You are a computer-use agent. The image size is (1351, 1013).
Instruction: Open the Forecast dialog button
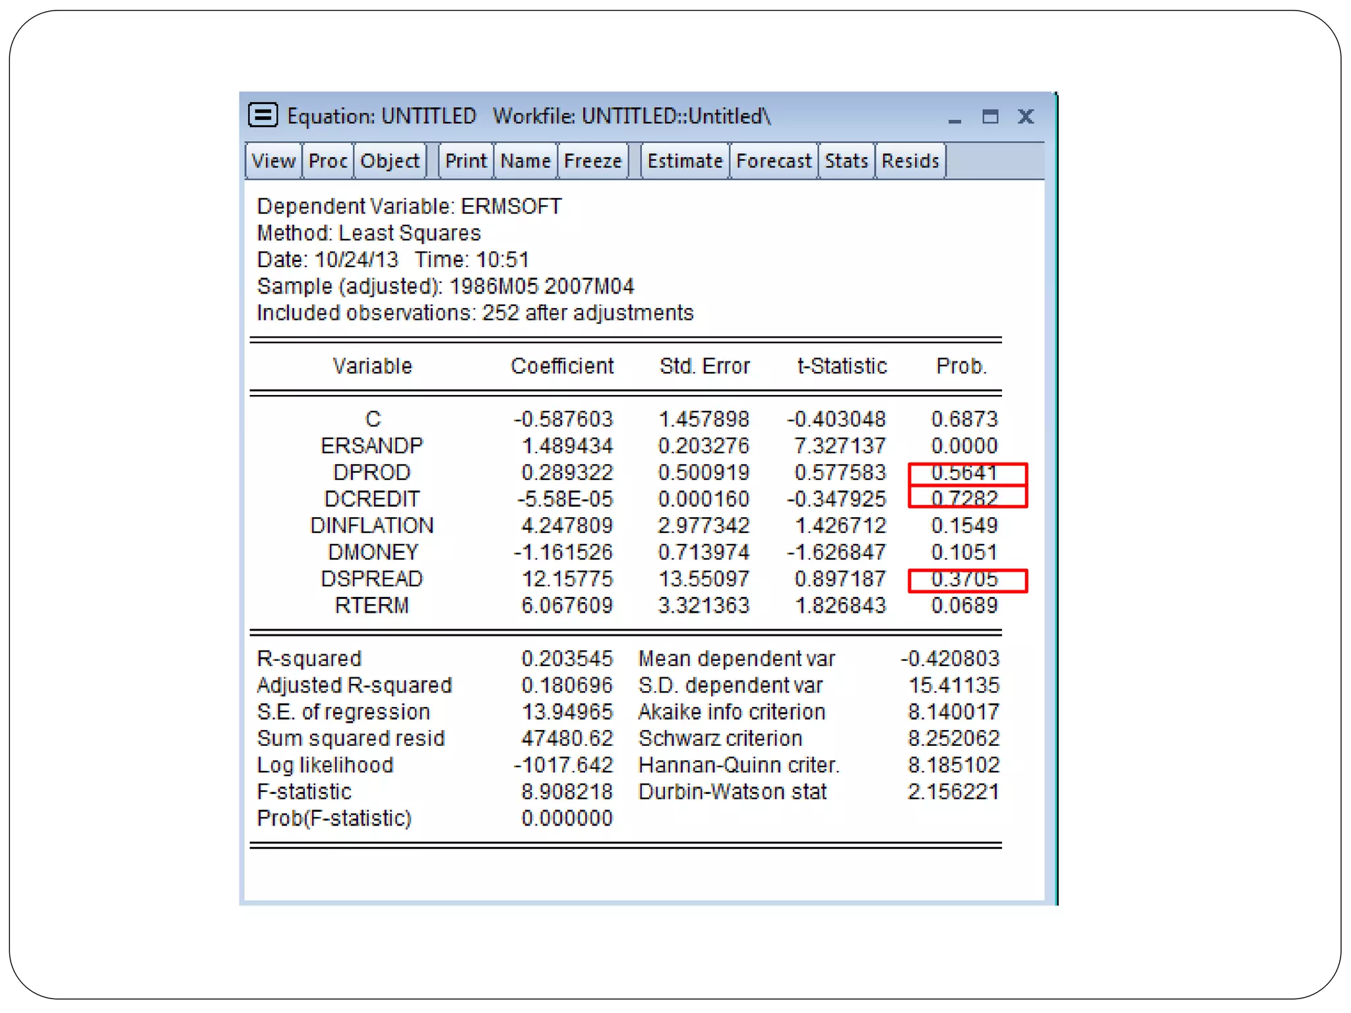pos(773,161)
